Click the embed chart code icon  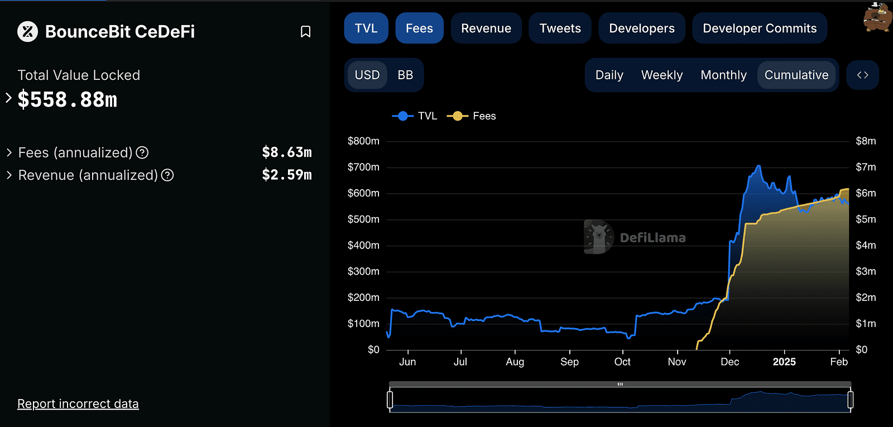pyautogui.click(x=863, y=75)
